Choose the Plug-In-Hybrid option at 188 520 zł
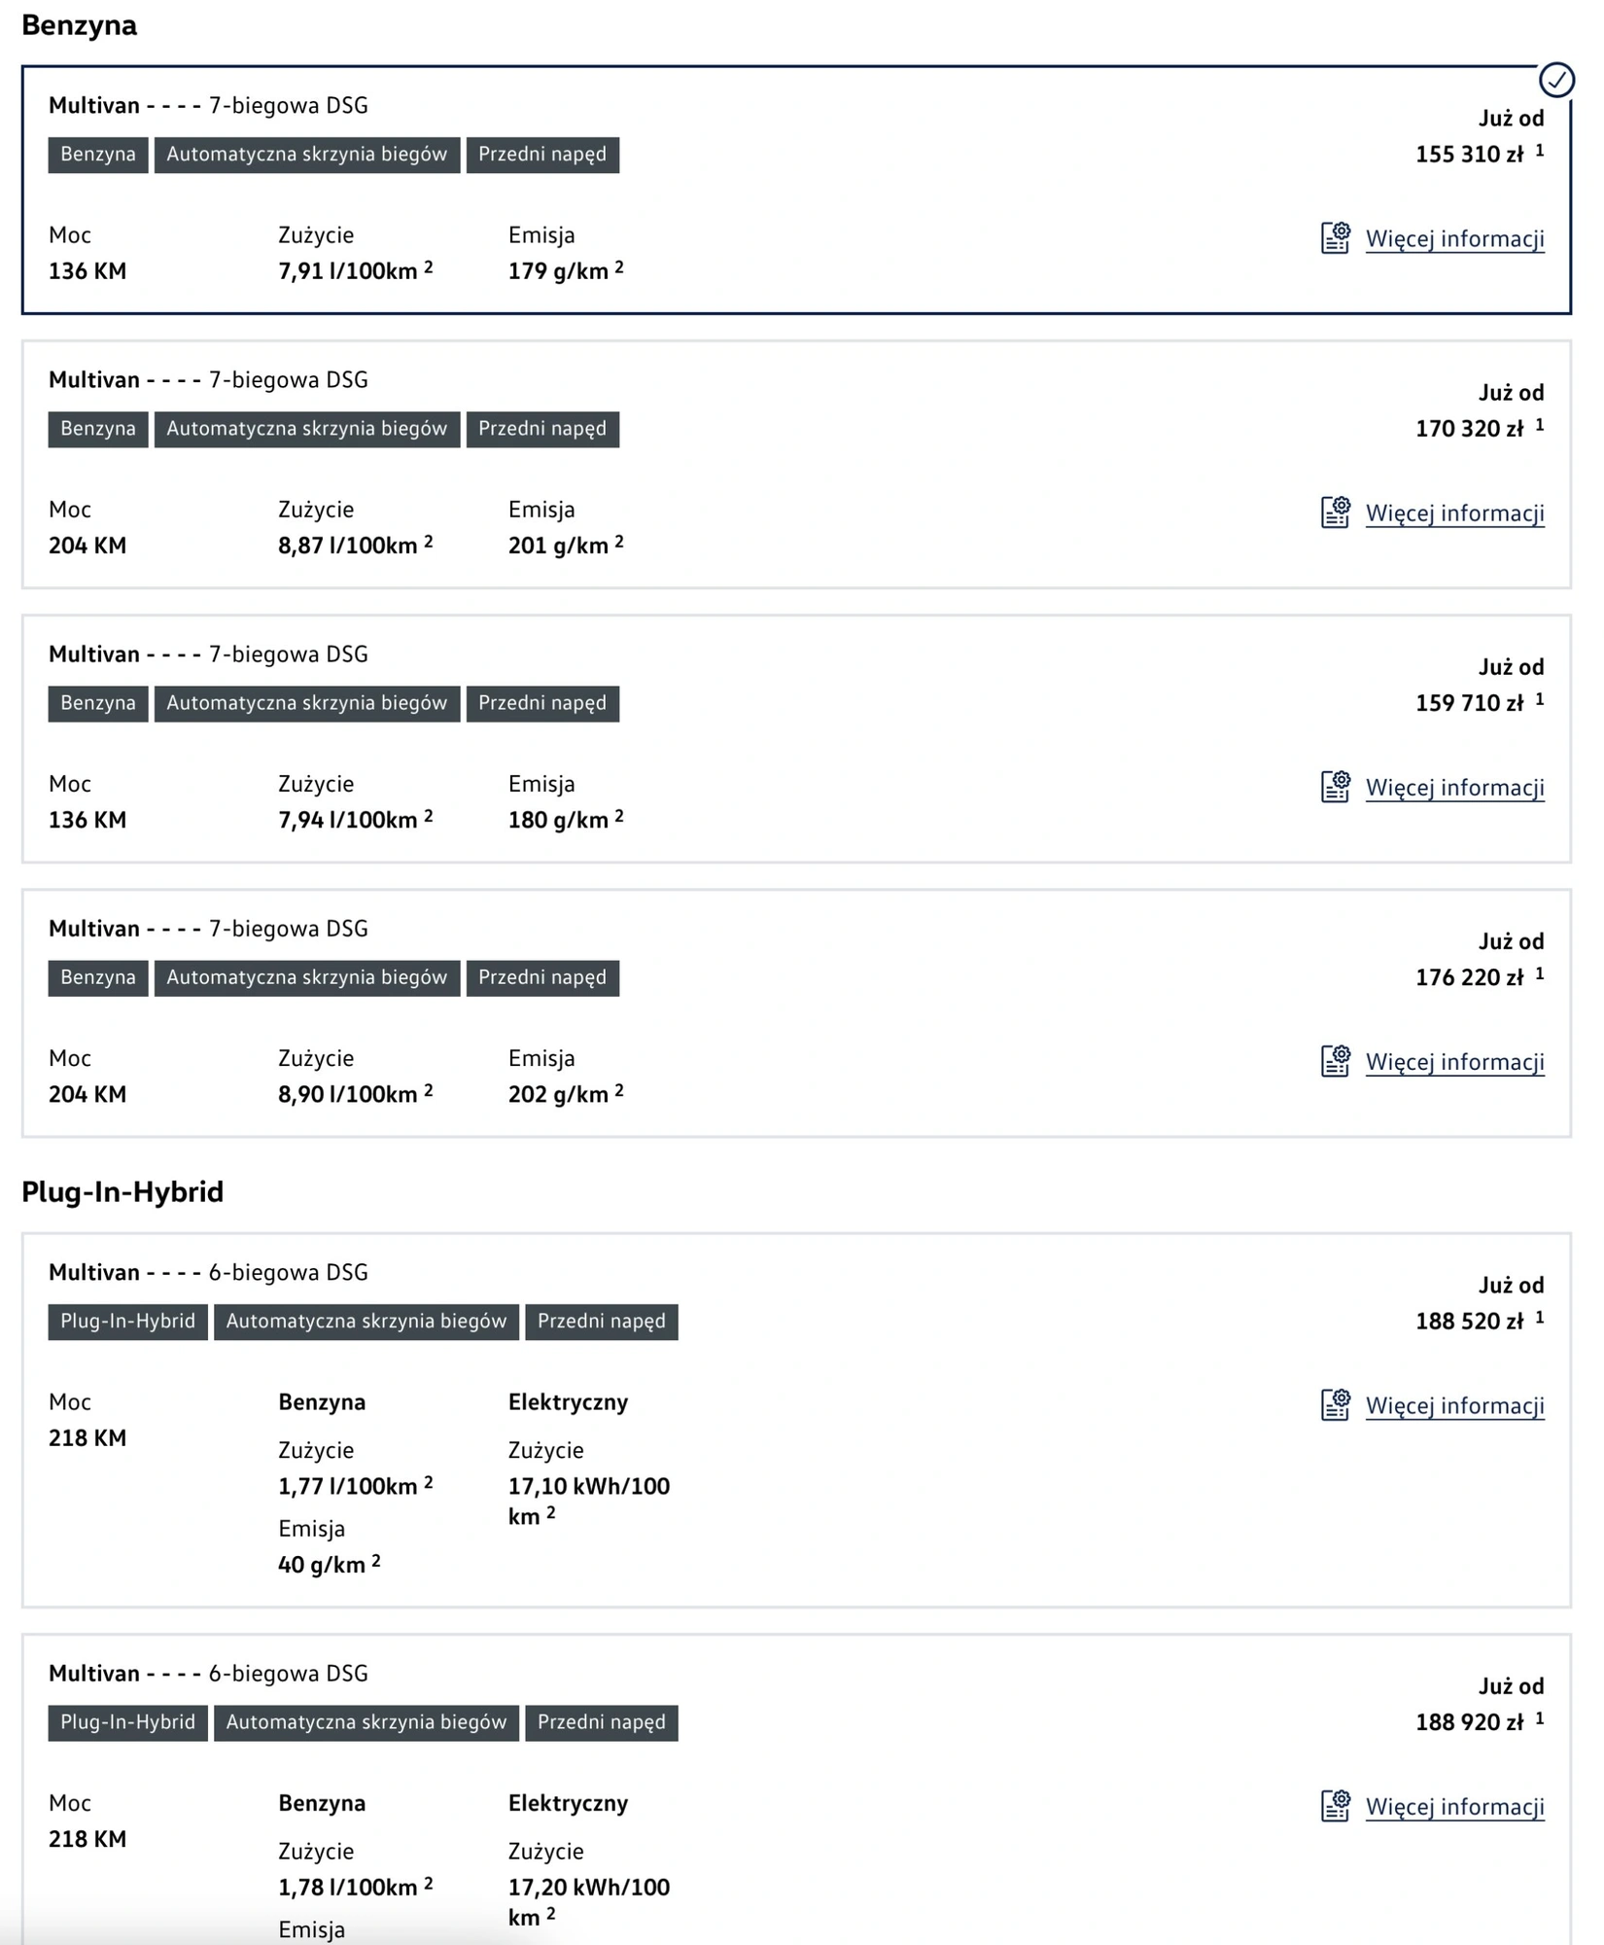The height and width of the screenshot is (1945, 1604). (x=796, y=1420)
